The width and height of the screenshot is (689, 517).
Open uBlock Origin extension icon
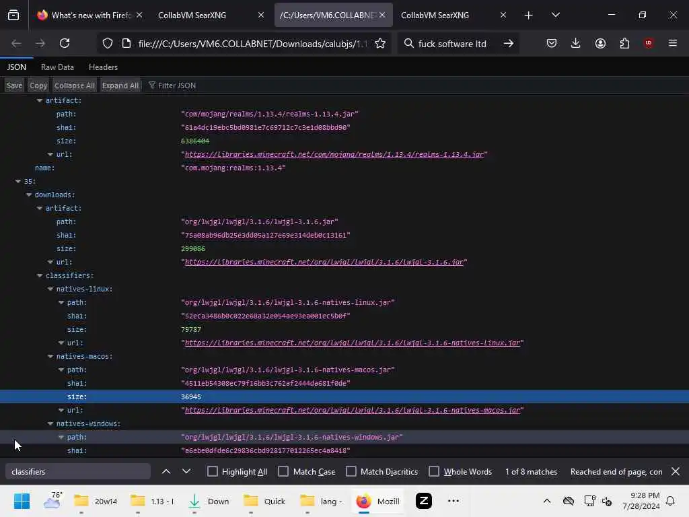point(648,43)
